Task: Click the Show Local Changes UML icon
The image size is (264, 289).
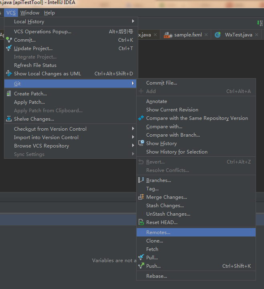Action: click(x=9, y=73)
